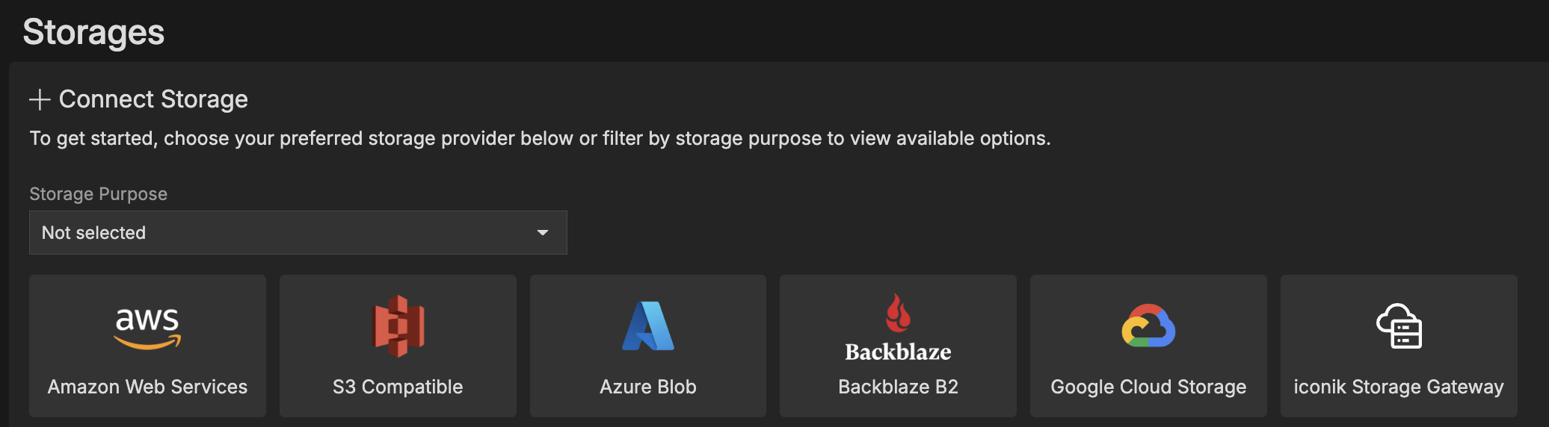Click the Storage Purpose field label

[x=98, y=194]
